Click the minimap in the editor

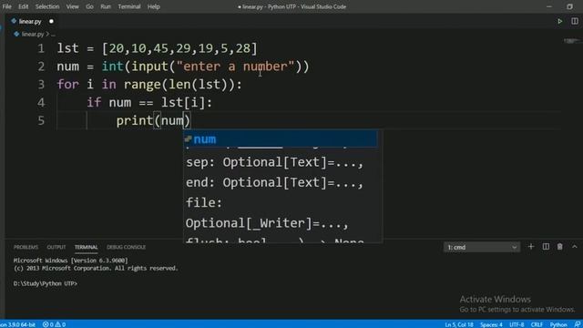[571, 41]
